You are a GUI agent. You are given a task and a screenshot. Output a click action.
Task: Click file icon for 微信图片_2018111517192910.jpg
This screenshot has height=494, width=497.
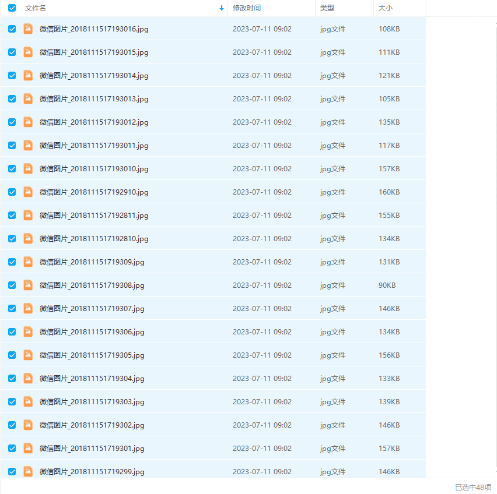[28, 192]
